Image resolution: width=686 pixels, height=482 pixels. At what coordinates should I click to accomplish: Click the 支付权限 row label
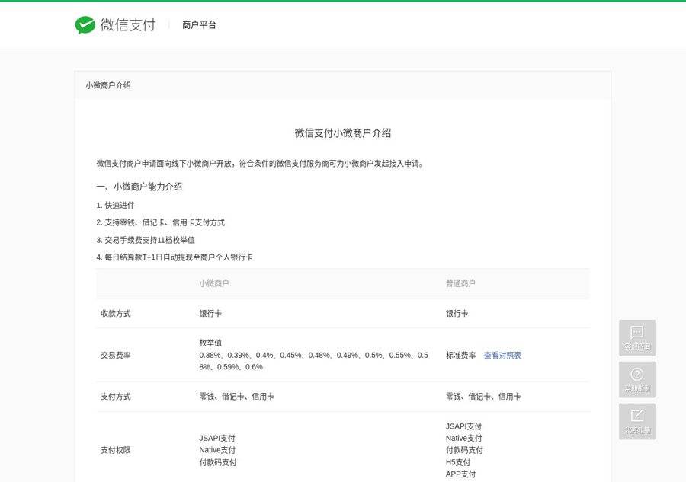[116, 450]
